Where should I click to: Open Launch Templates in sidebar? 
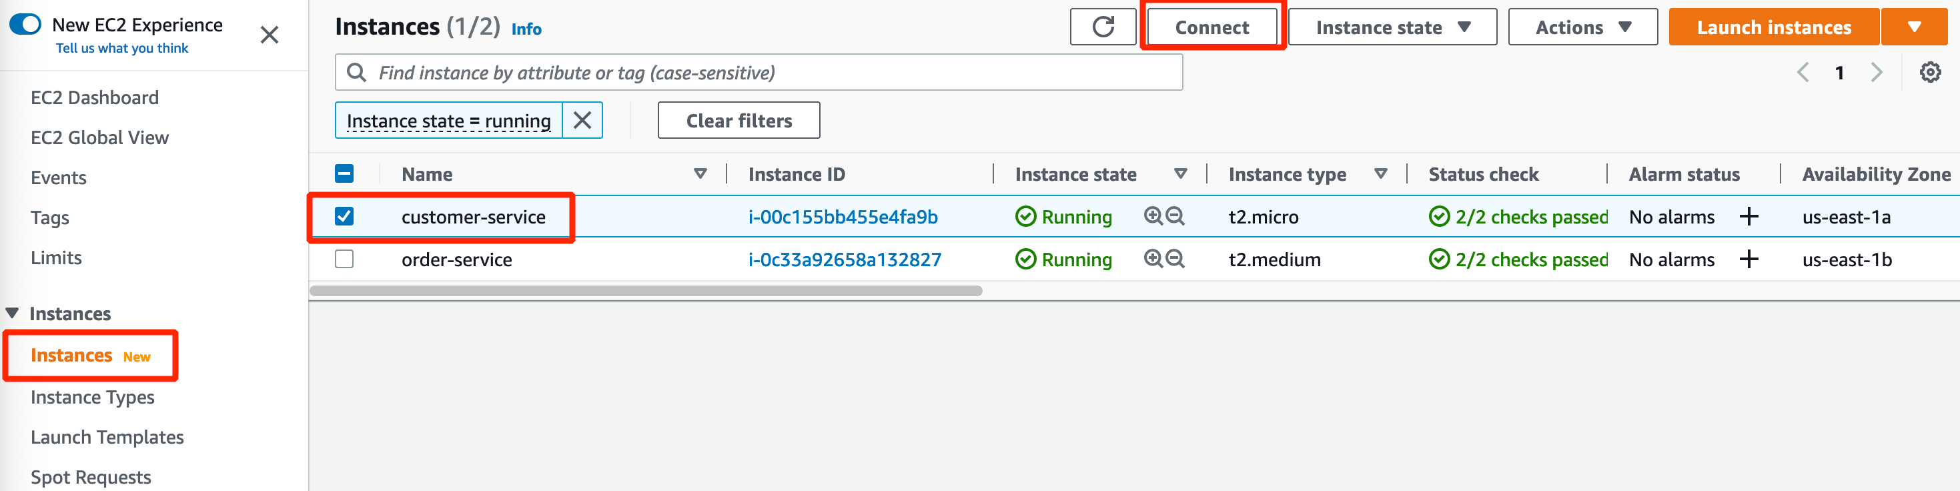coord(107,437)
